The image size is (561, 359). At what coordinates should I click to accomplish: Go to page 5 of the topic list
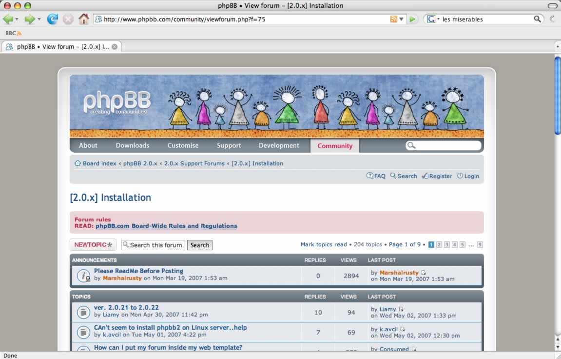pyautogui.click(x=463, y=244)
